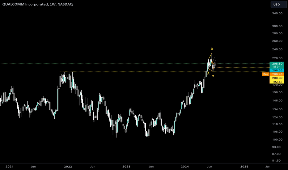Click the 170.00 price axis value
The width and height of the screenshot is (288, 170).
click(277, 85)
